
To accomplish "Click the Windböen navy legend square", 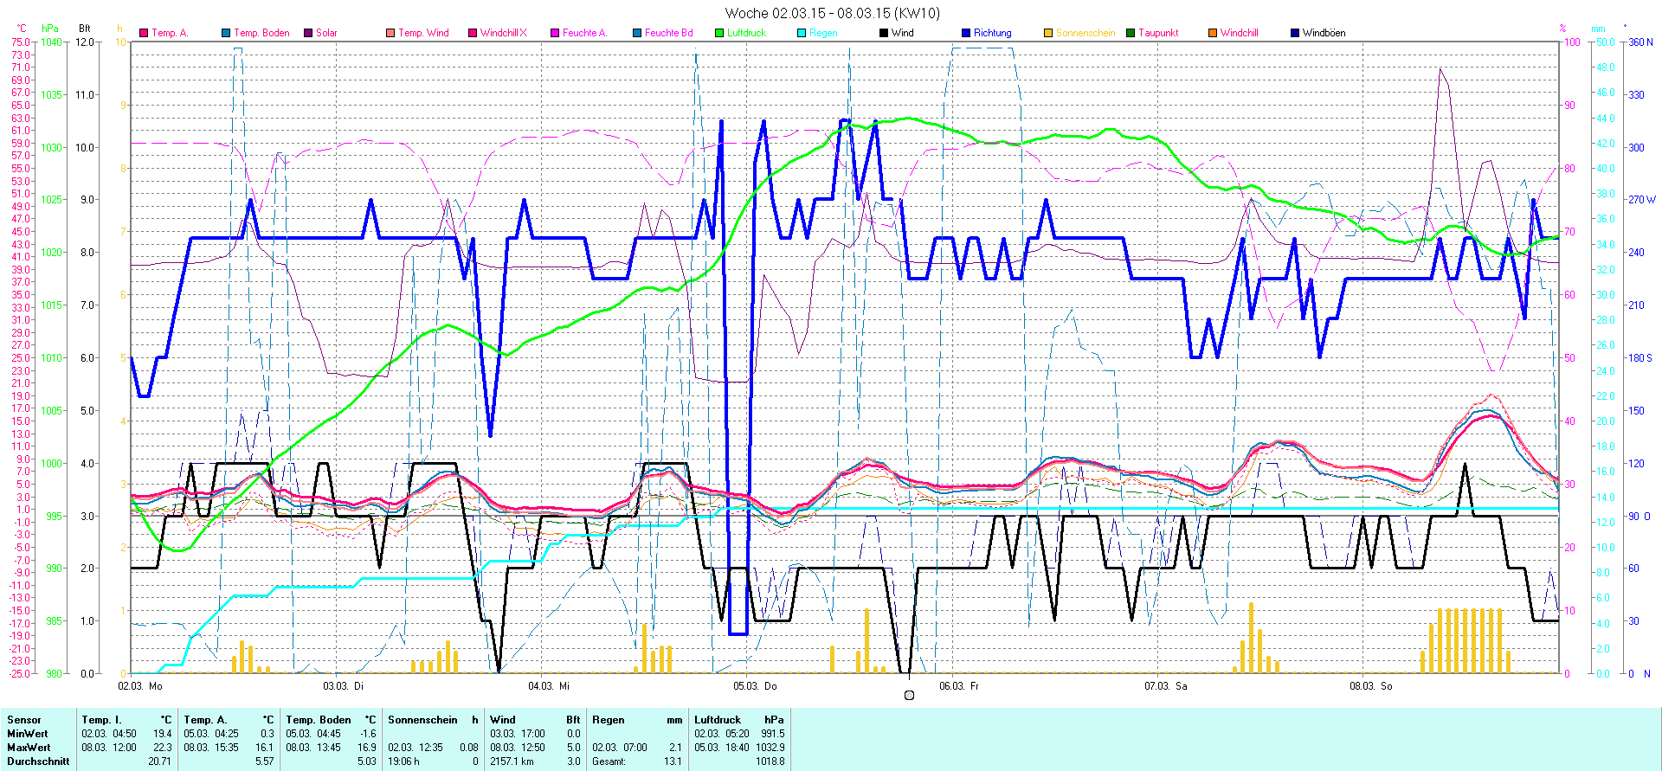I will [x=1295, y=33].
